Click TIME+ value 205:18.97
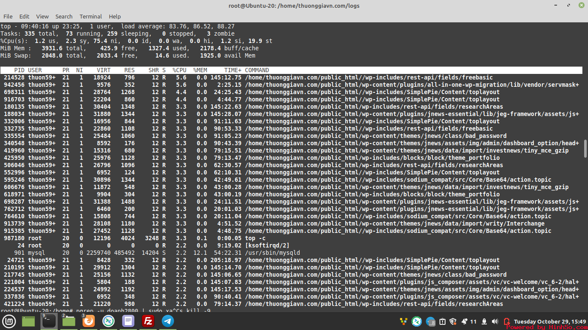 pyautogui.click(x=226, y=260)
